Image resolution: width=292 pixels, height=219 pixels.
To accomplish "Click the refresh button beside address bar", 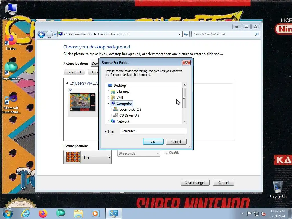I will [186, 34].
